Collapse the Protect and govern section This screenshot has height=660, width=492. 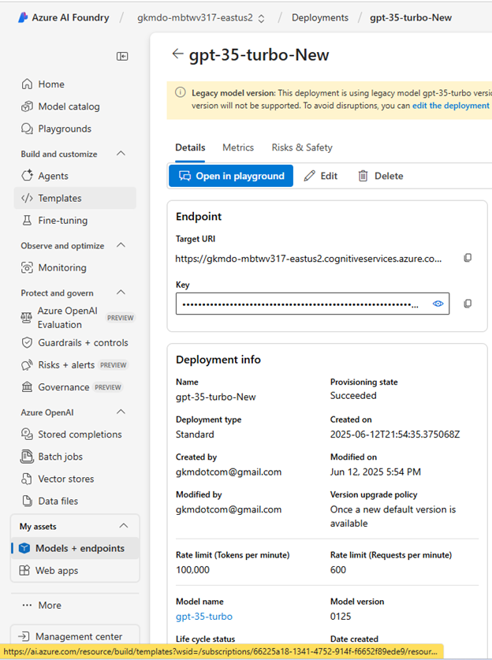pyautogui.click(x=121, y=293)
